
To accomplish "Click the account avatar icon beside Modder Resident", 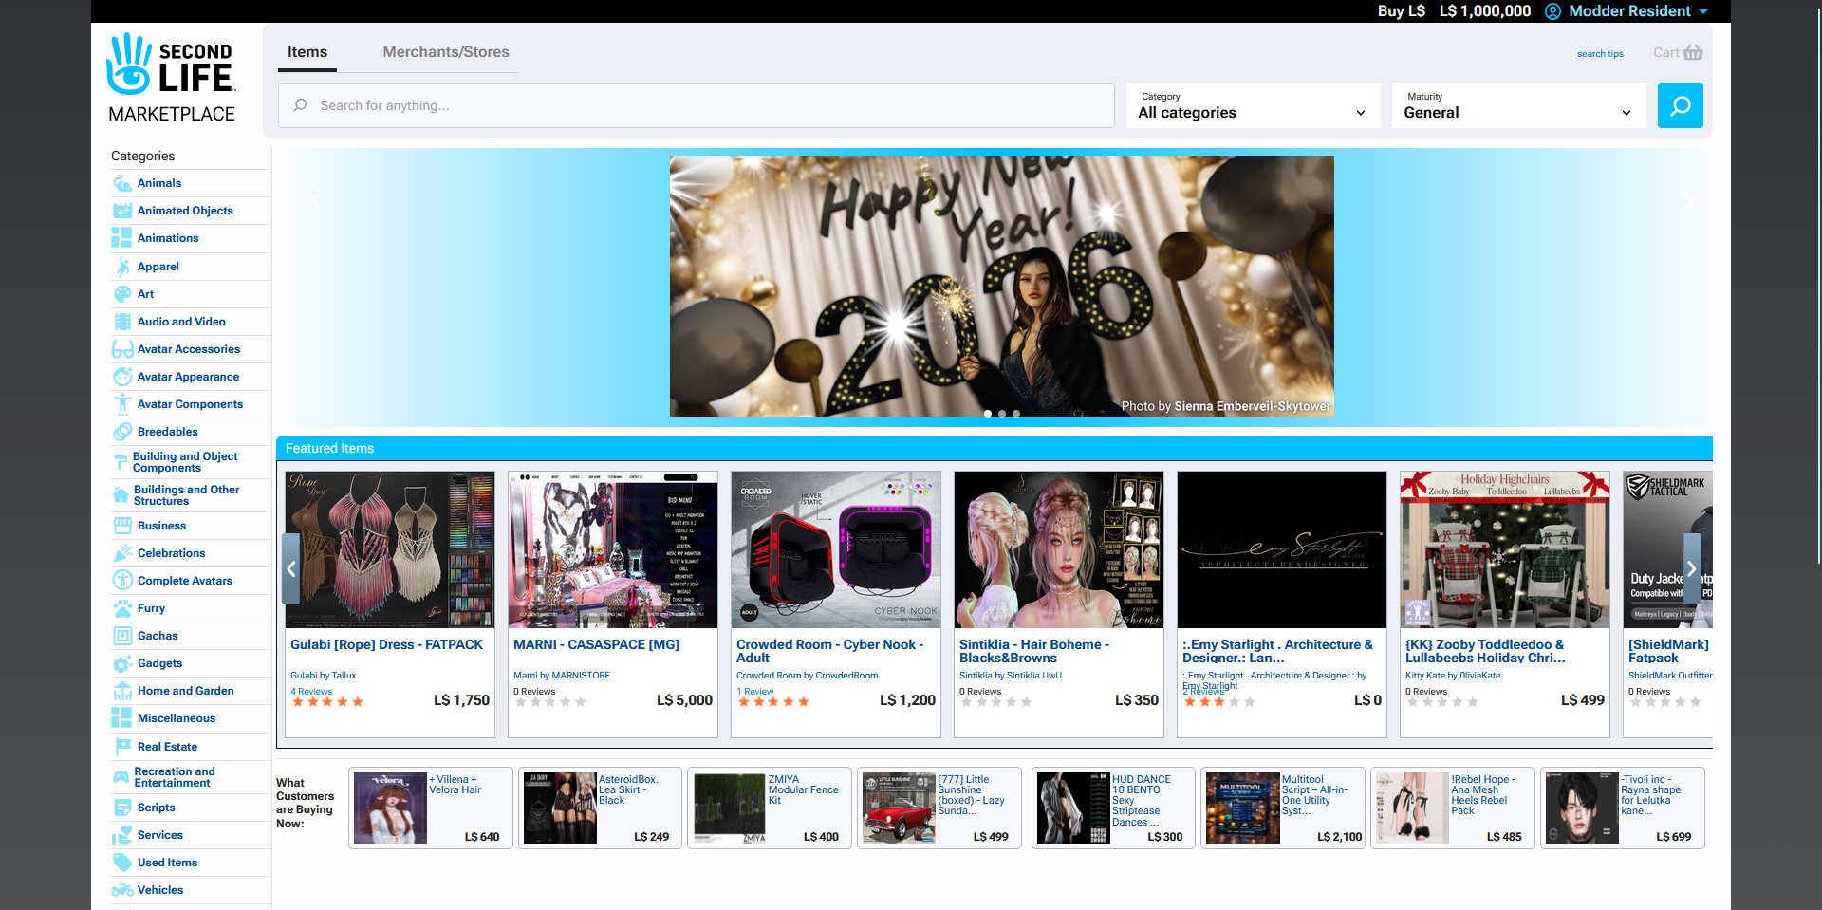I will tap(1552, 11).
